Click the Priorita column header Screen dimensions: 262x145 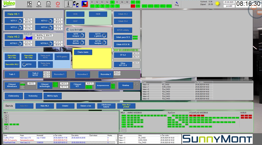[110, 135]
